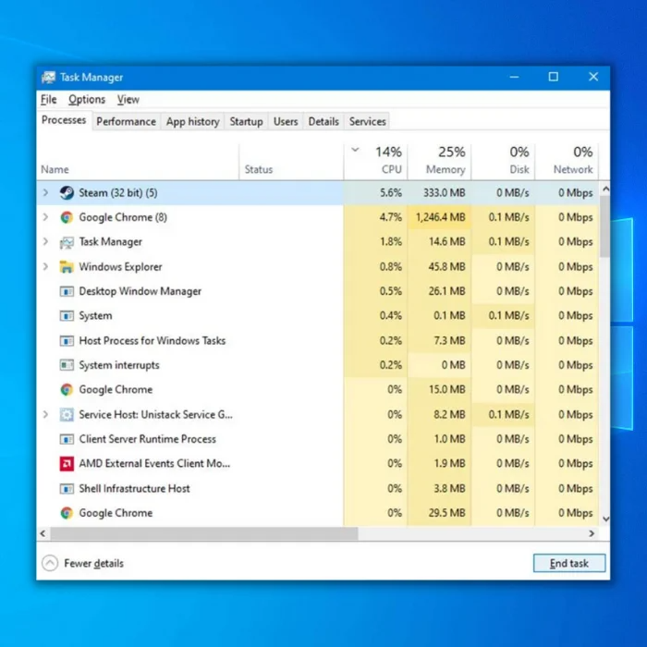Open the Options menu

(x=87, y=100)
